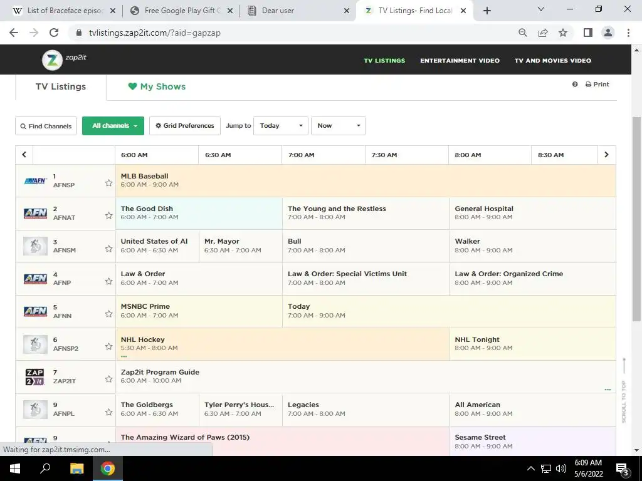
Task: Switch to Dear user tab
Action: click(x=299, y=11)
